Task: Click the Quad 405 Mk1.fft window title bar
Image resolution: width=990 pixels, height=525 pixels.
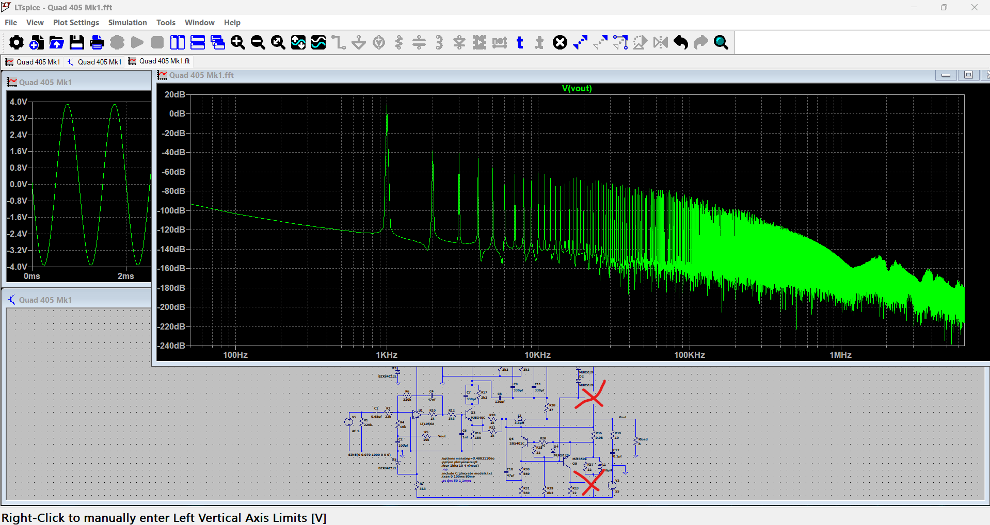Action: pos(542,75)
